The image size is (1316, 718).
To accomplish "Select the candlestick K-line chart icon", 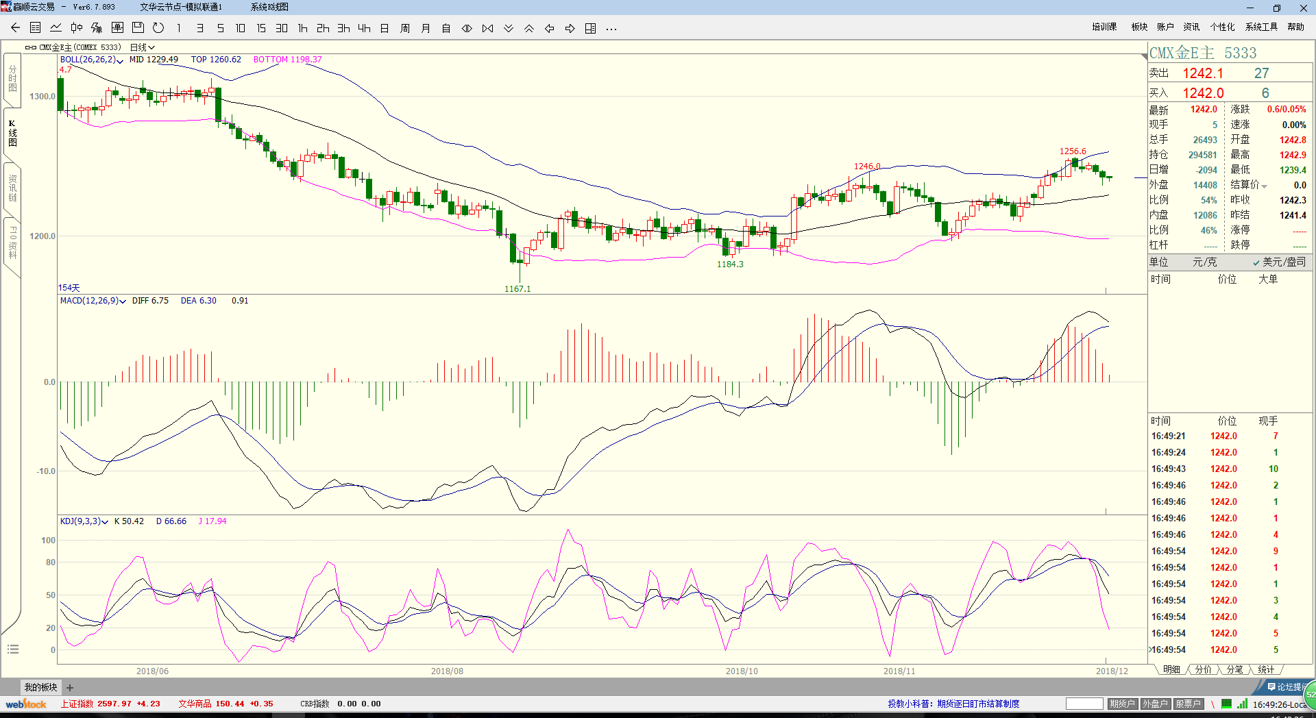I will click(77, 28).
